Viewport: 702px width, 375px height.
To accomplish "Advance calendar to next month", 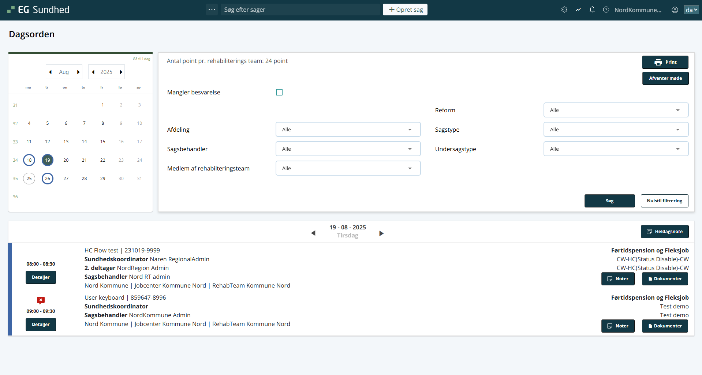I will pos(78,72).
